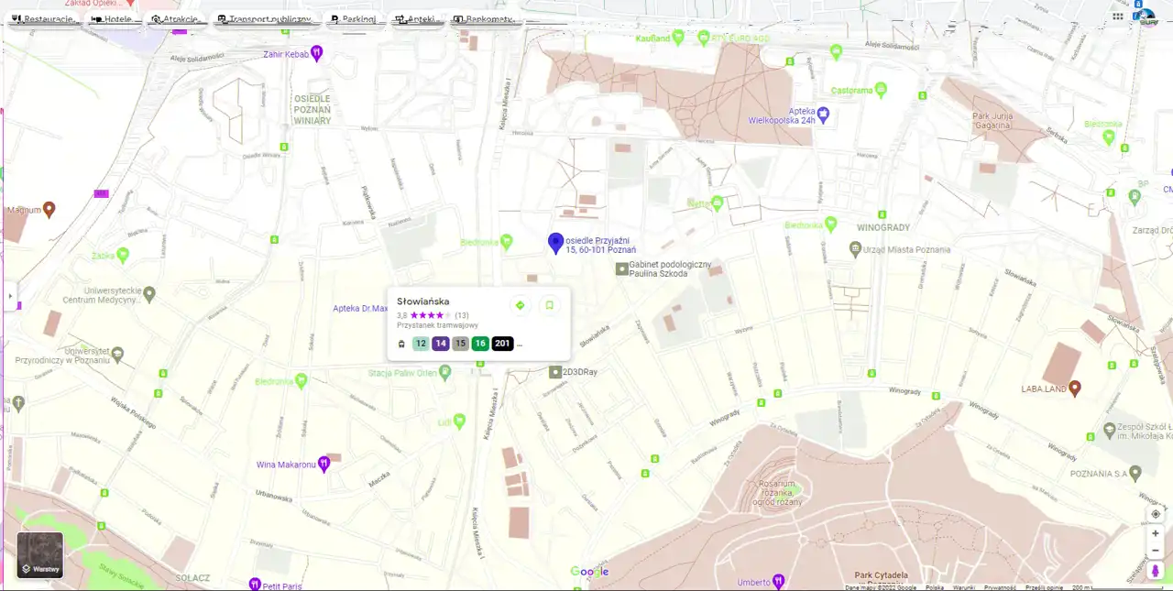1173x591 pixels.
Task: Zoom out with minus button
Action: pyautogui.click(x=1155, y=550)
